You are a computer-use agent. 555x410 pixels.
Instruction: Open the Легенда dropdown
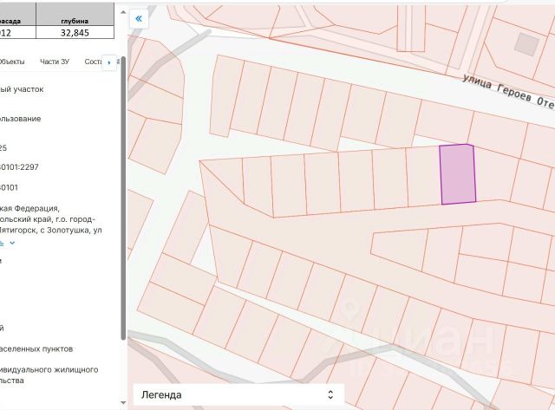[x=236, y=394]
